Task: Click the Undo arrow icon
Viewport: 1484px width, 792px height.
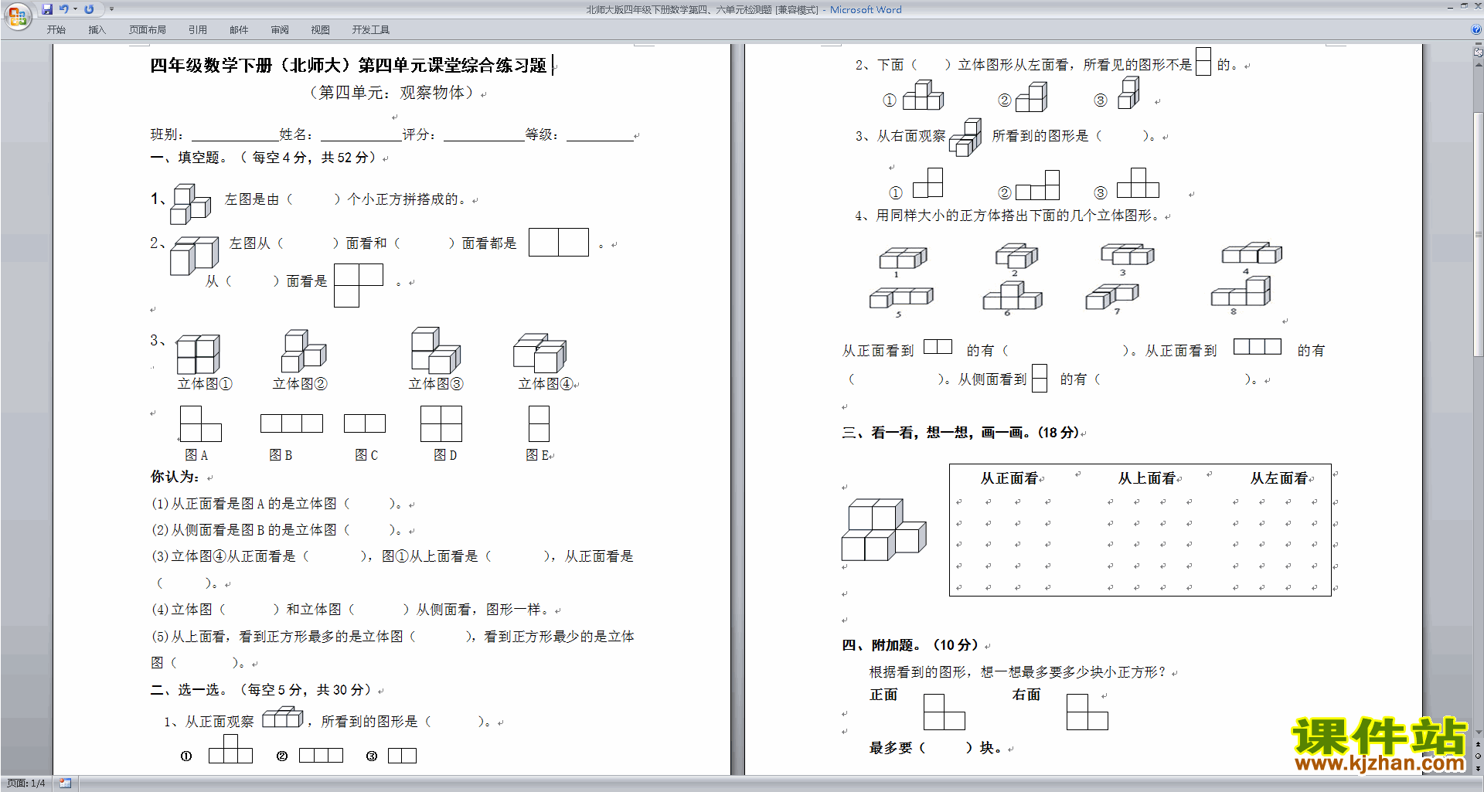Action: coord(63,9)
